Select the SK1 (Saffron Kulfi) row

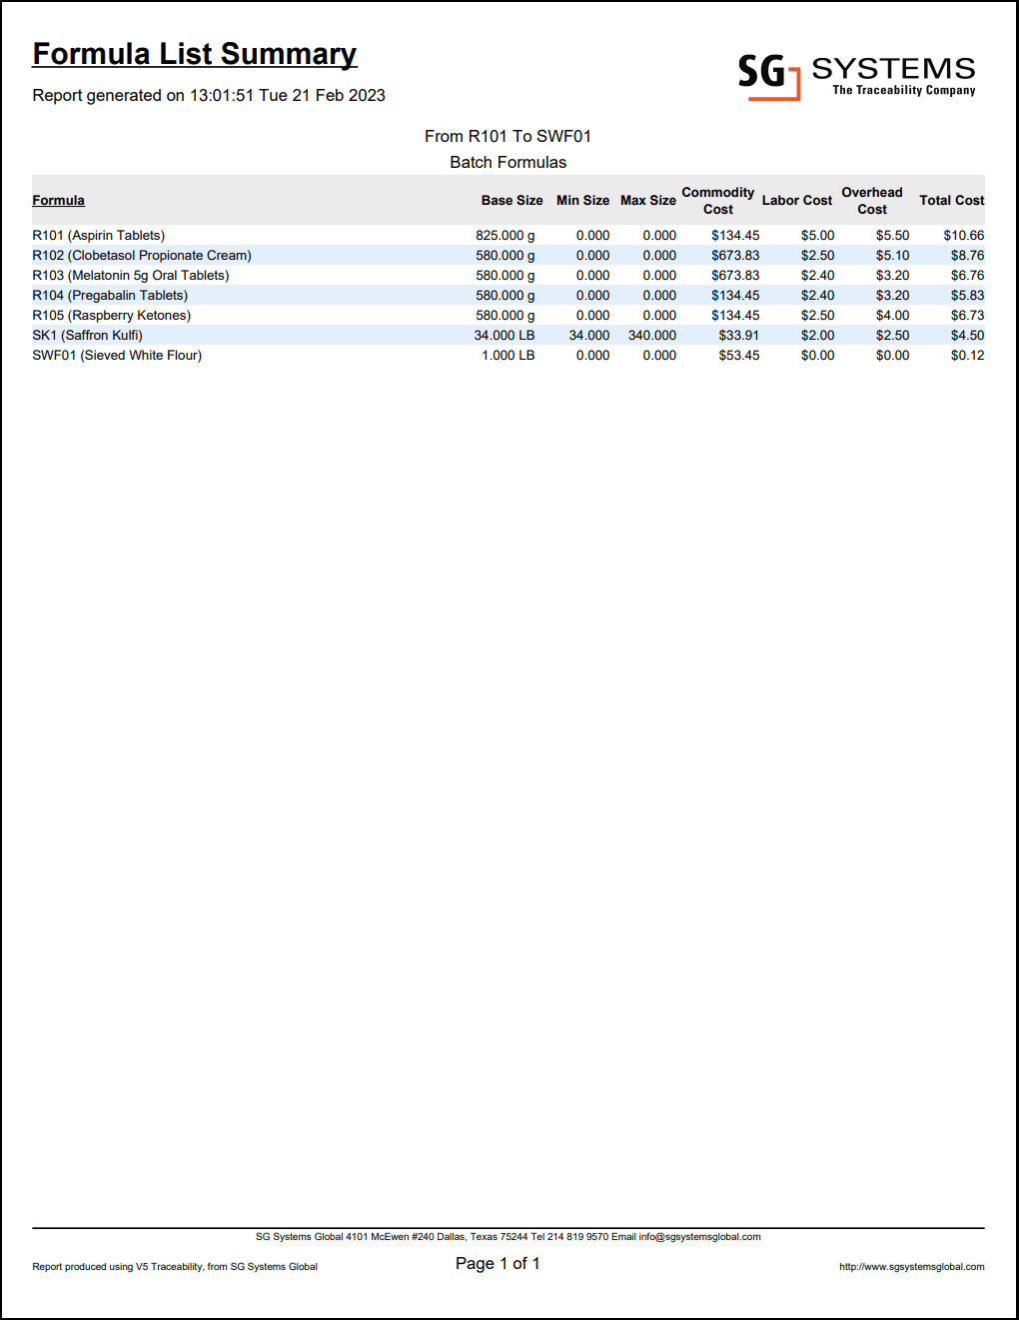[509, 335]
